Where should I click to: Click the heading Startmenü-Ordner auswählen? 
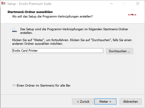pyautogui.click(x=30, y=12)
